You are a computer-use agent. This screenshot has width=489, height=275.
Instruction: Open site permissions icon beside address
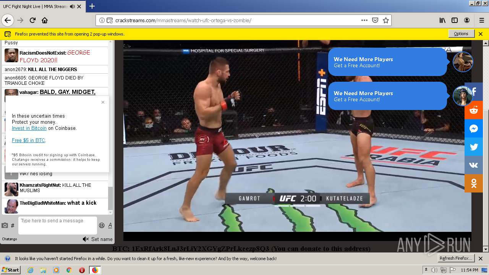click(109, 20)
